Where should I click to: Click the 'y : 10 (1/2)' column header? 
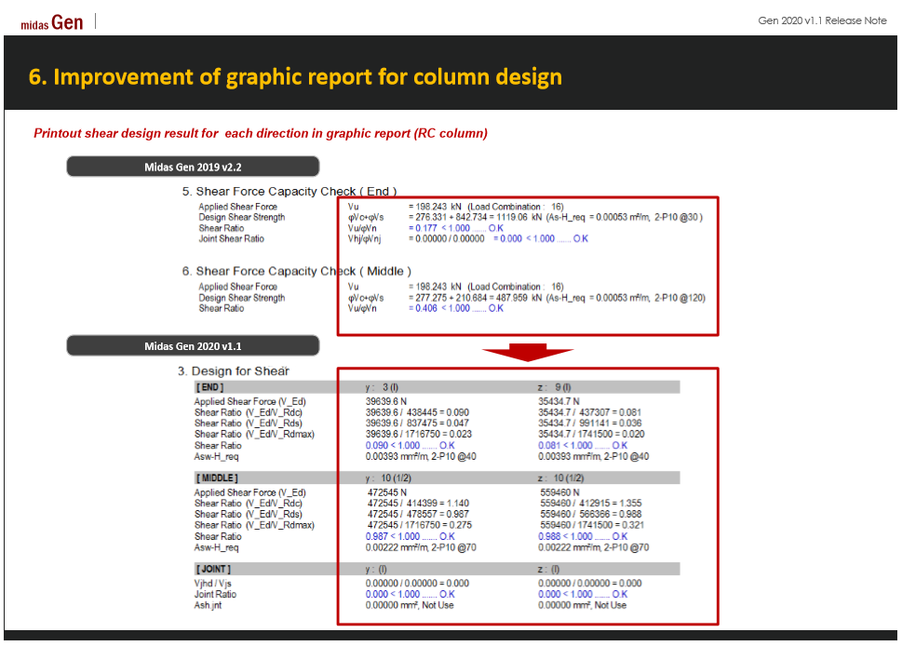(x=388, y=478)
